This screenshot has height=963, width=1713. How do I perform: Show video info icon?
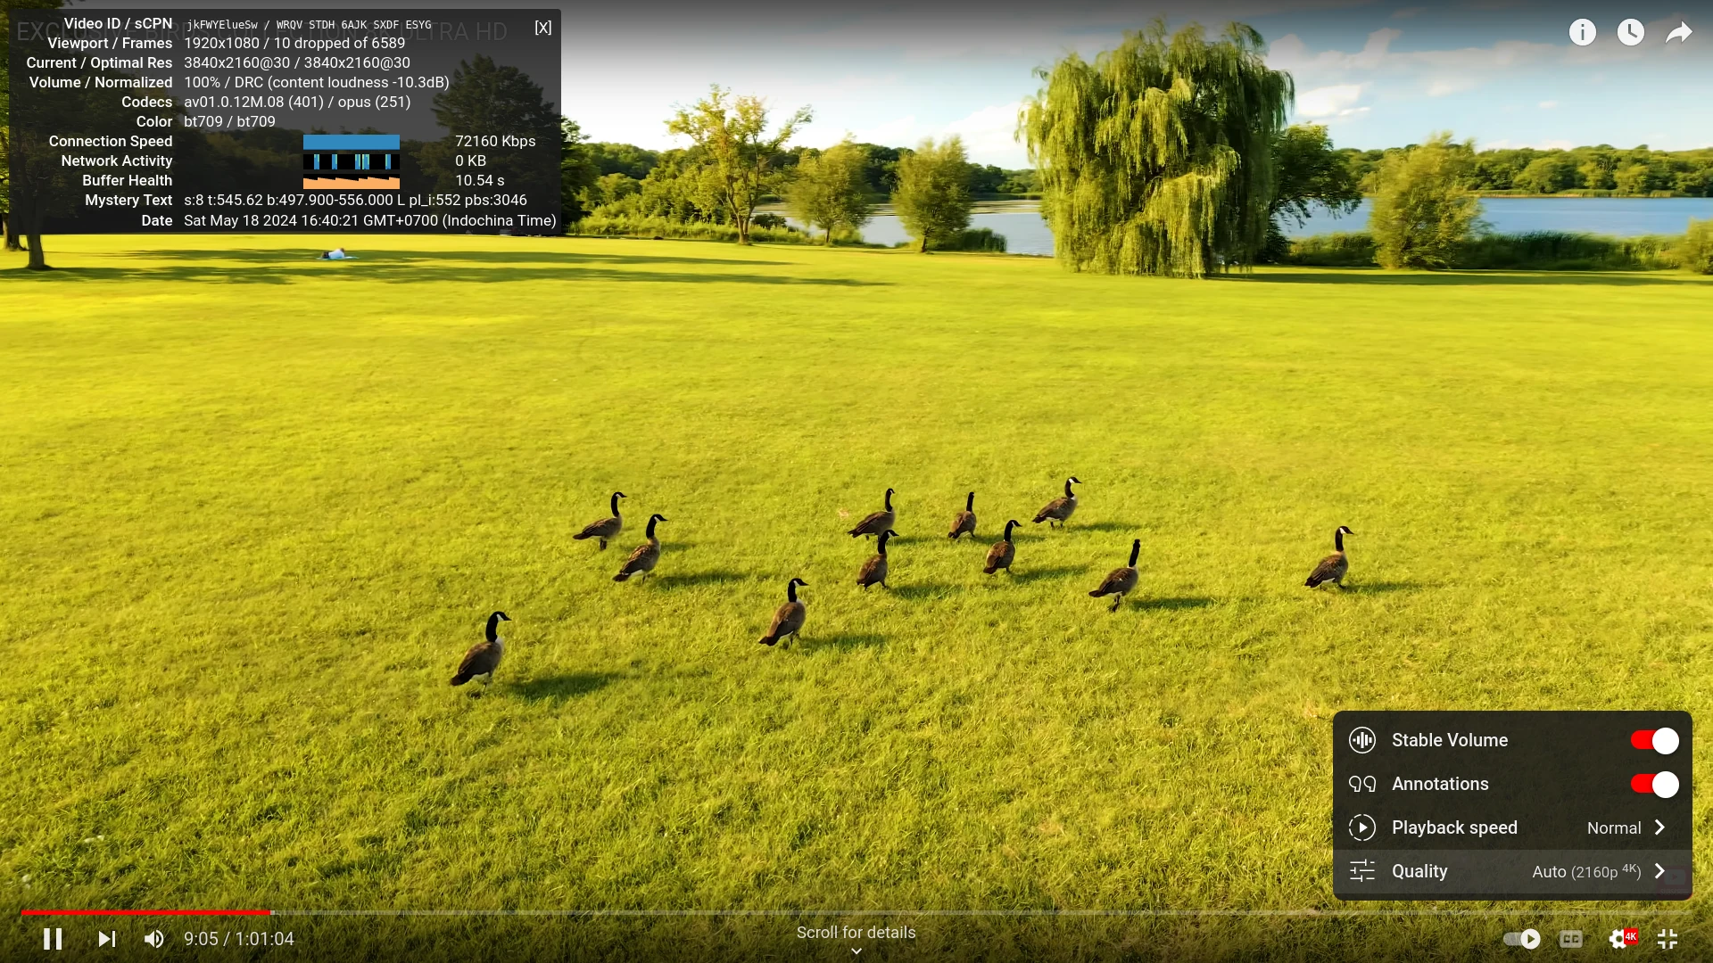point(1583,33)
